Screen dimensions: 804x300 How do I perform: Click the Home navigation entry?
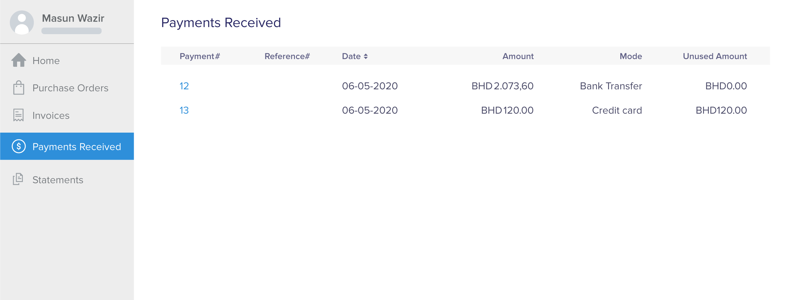pyautogui.click(x=46, y=61)
